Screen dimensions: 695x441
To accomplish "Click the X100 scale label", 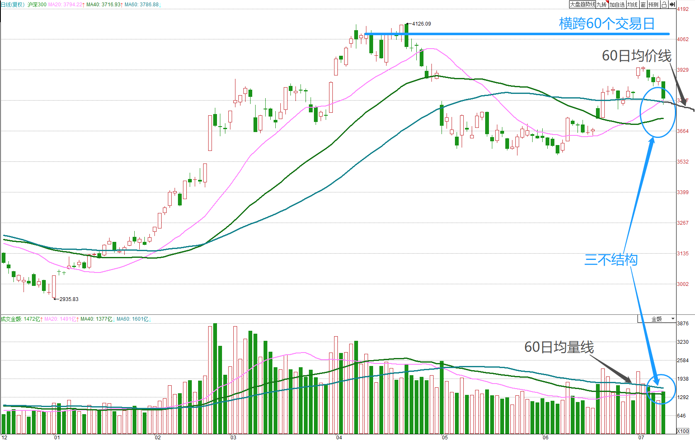I will [683, 431].
